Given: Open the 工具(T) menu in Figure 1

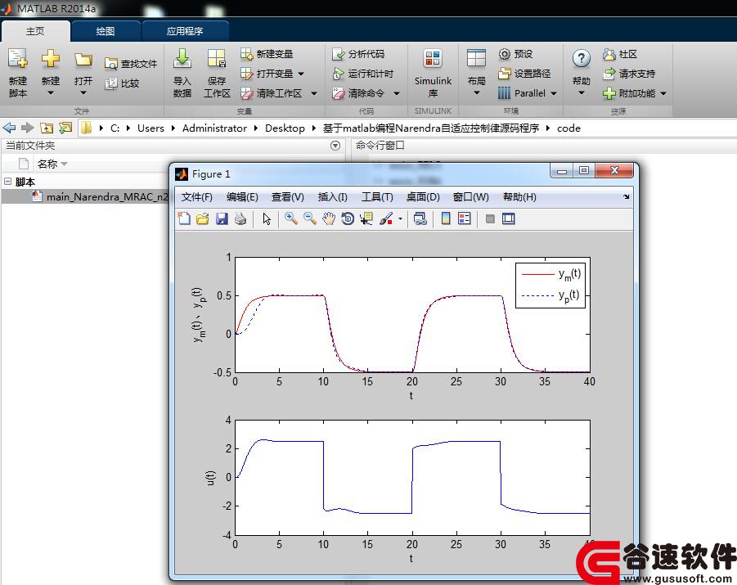Looking at the screenshot, I should click(377, 197).
